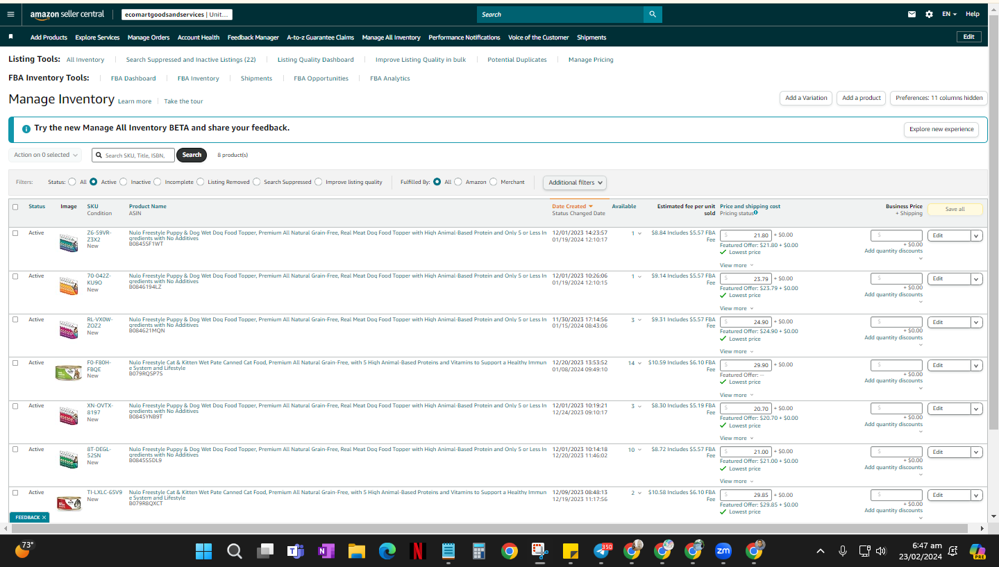Viewport: 999px width, 567px height.
Task: Open Performance Notifications in the nav bar
Action: tap(464, 37)
